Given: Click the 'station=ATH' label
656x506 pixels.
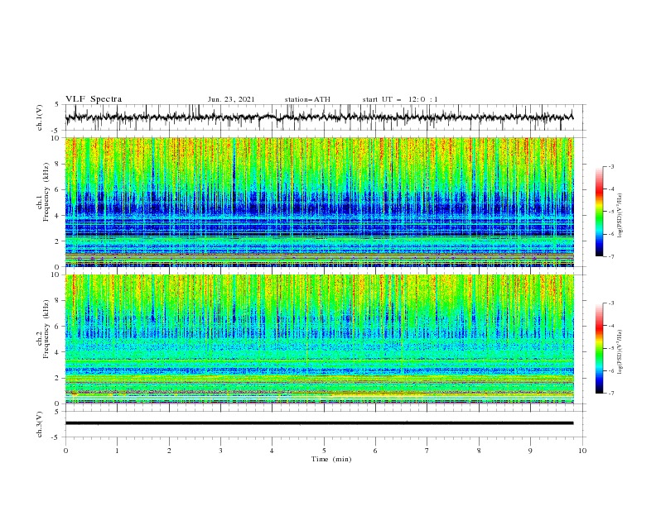Looking at the screenshot, I should [x=307, y=99].
